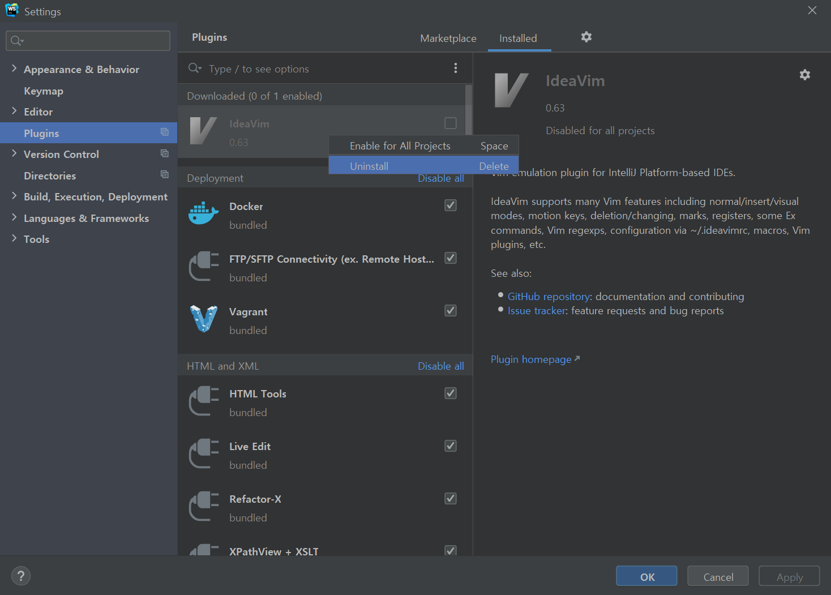Viewport: 831px width, 595px height.
Task: Uncheck the Docker plugin checkbox
Action: pos(451,205)
